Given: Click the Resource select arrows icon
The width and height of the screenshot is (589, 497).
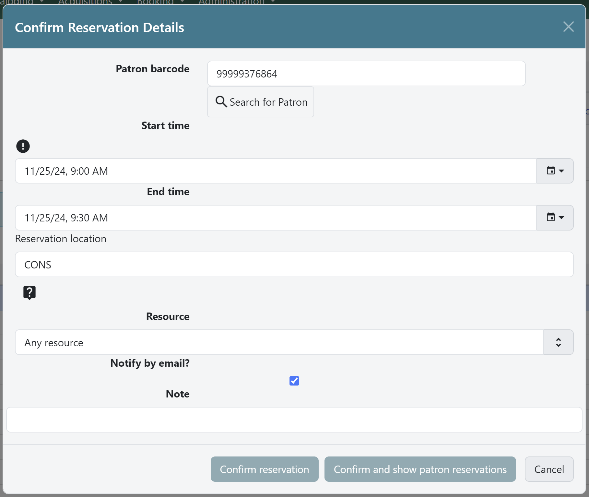Looking at the screenshot, I should click(x=558, y=342).
